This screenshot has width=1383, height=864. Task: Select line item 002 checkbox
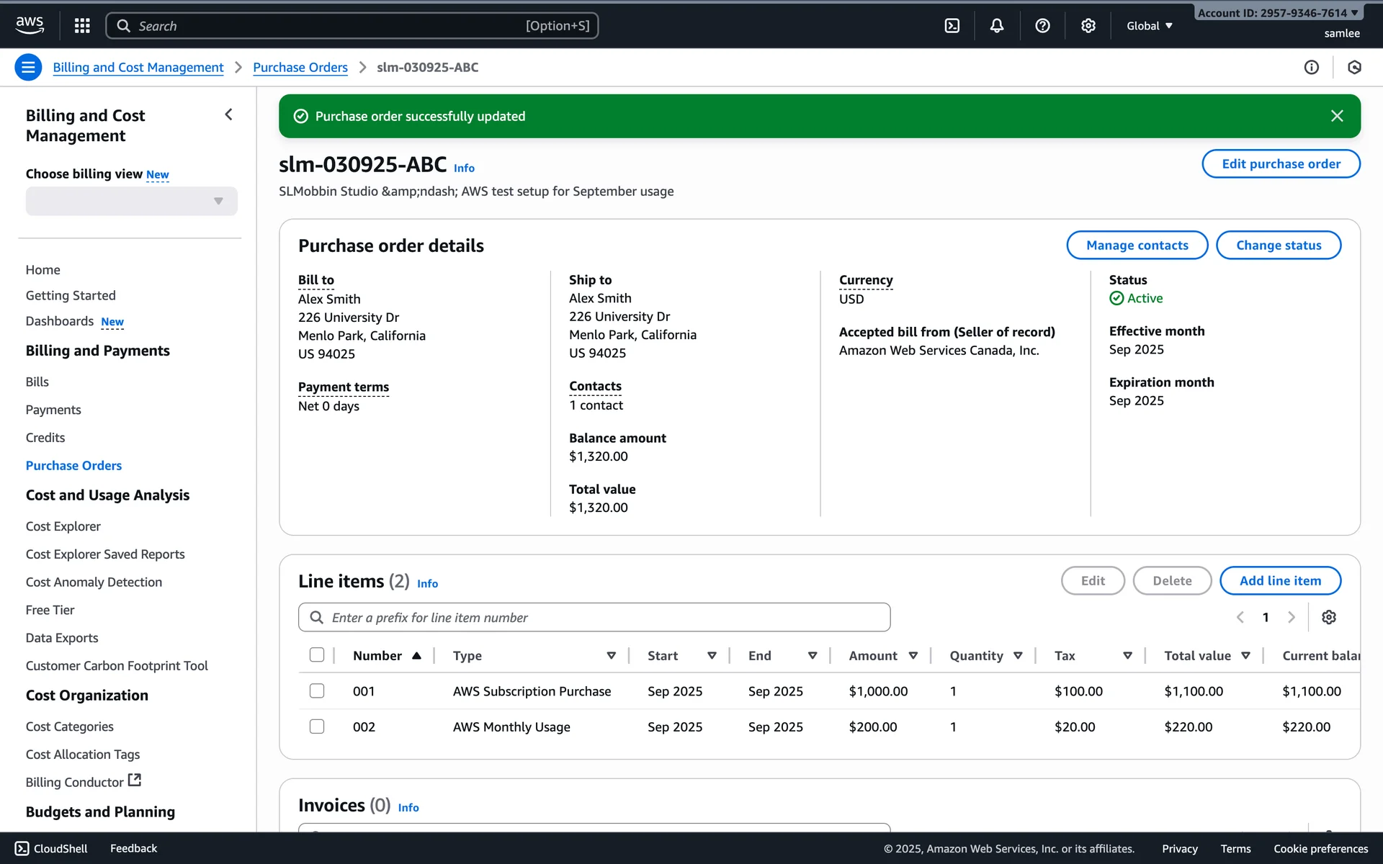pos(317,726)
